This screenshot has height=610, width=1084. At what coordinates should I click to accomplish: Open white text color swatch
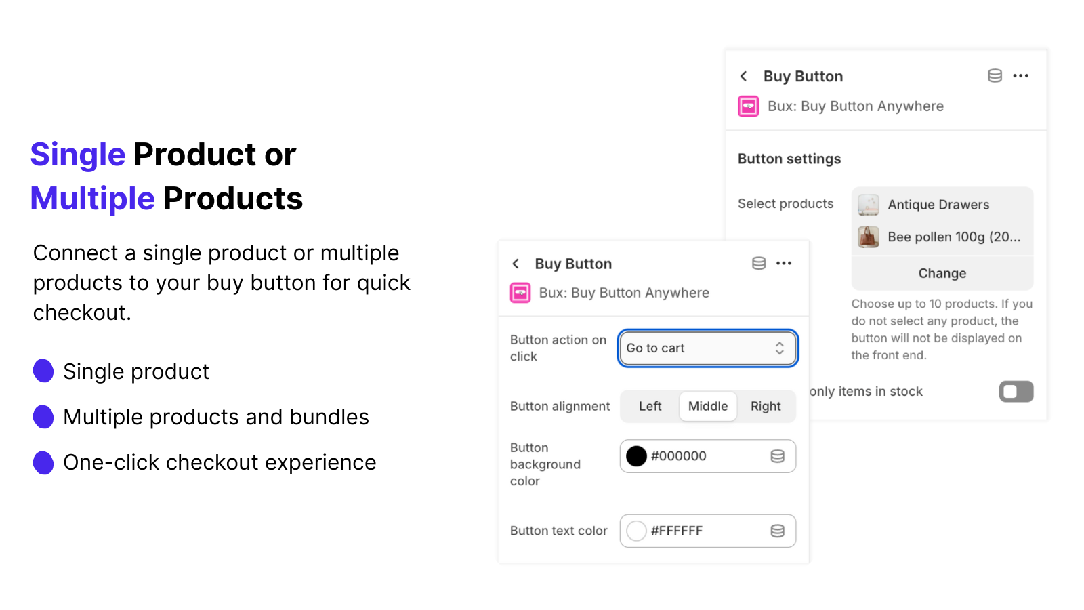(636, 531)
